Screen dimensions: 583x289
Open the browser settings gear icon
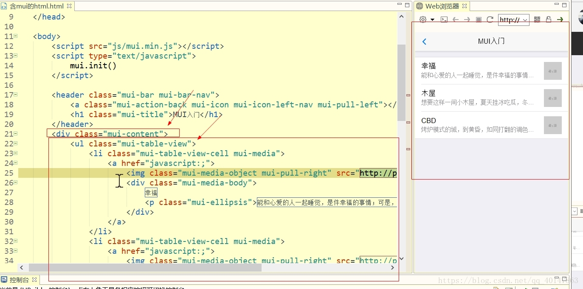[422, 20]
